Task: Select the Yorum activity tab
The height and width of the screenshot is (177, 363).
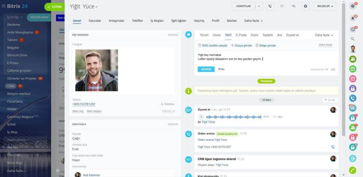Action: [x=204, y=35]
